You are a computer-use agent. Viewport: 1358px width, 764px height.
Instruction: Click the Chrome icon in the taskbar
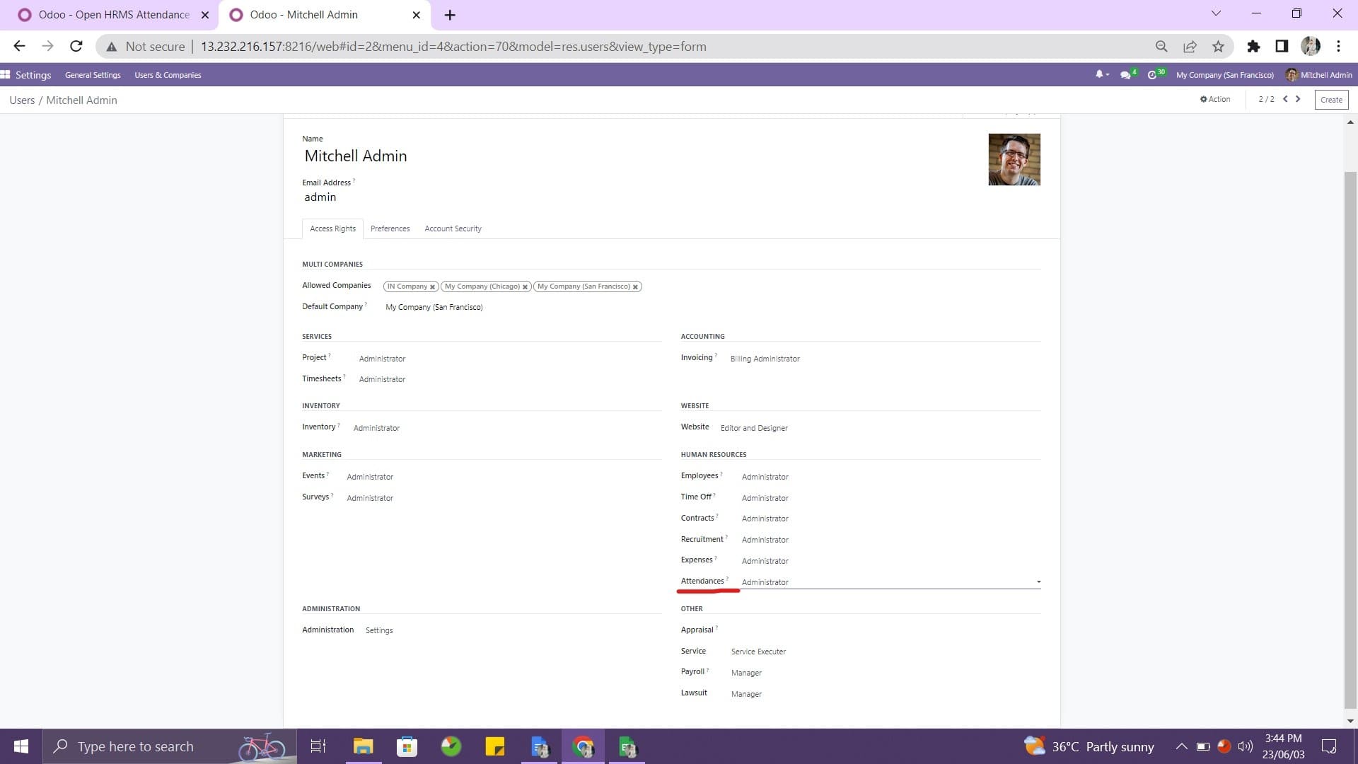tap(583, 746)
